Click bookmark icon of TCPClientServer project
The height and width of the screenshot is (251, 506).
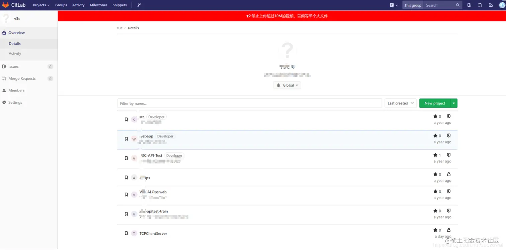[126, 233]
